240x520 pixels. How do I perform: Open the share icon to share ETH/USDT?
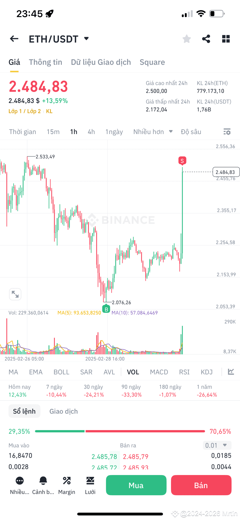point(206,39)
